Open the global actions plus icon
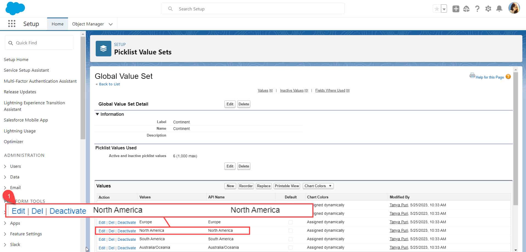The width and height of the screenshot is (526, 252). tap(456, 9)
